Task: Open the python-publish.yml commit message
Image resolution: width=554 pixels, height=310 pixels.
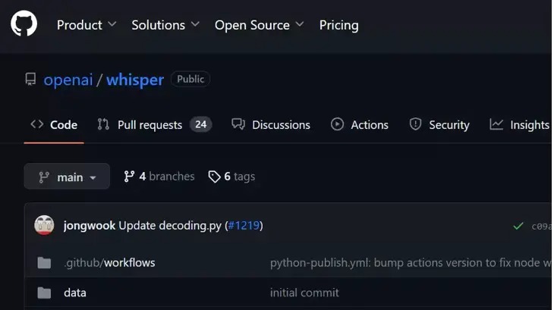Action: pyautogui.click(x=411, y=263)
